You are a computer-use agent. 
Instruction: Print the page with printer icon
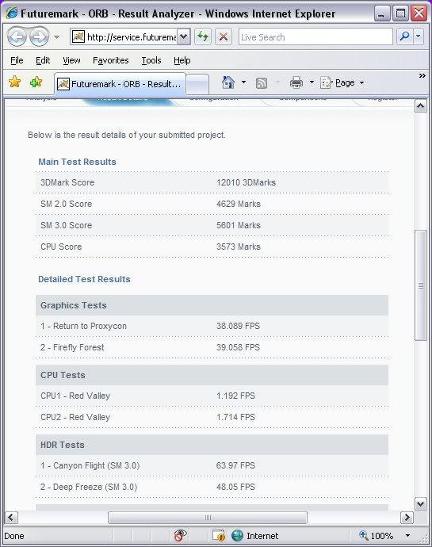[296, 83]
